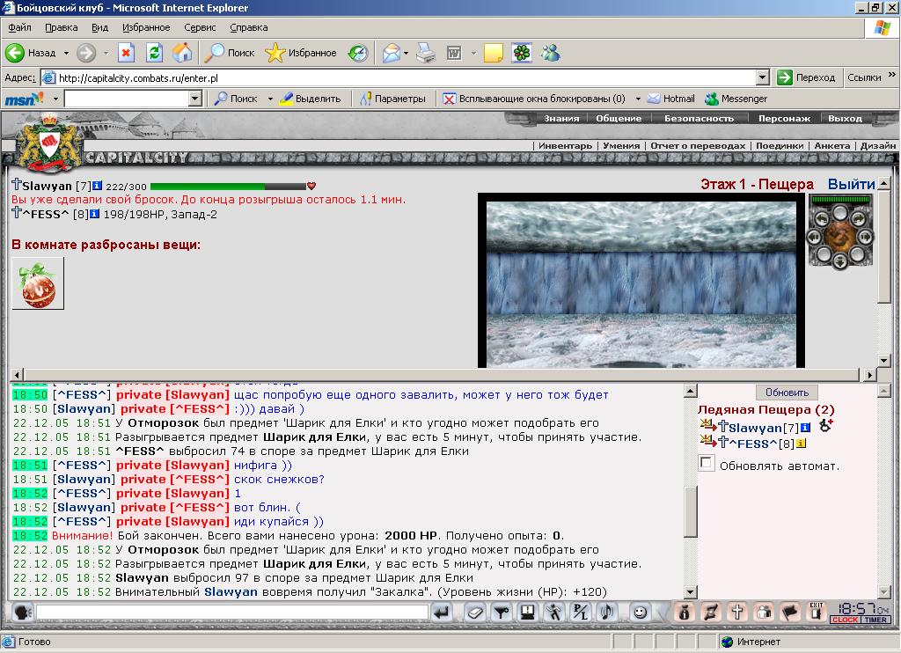Click the cross icon in bottom toolbar
This screenshot has height=653, width=901.
tap(737, 613)
